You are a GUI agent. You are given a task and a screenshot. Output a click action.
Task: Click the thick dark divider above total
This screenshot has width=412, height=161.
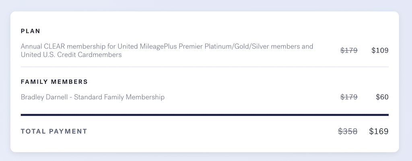205,115
